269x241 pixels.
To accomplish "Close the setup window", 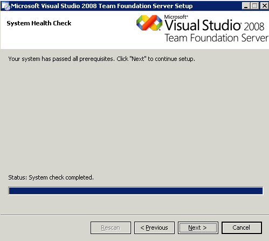I will pos(264,6).
